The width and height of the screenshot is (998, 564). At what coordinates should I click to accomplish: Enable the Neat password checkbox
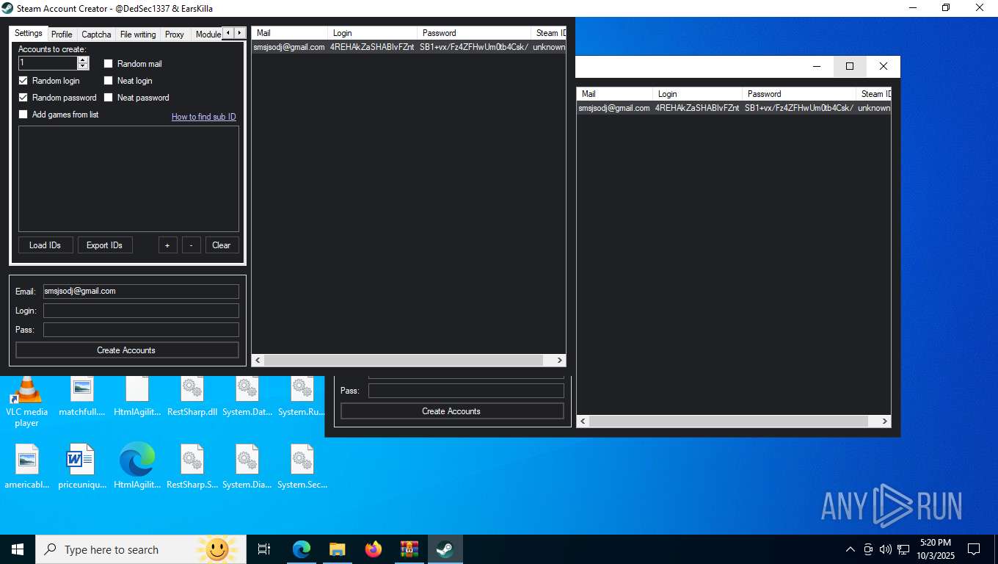click(109, 98)
